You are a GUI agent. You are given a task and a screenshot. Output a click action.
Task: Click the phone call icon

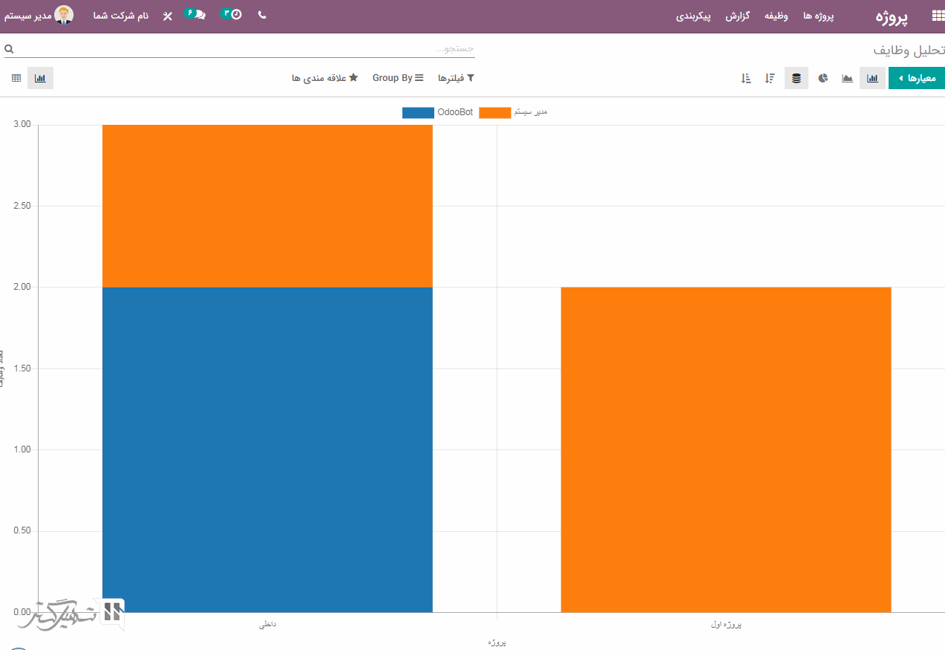[x=262, y=15]
